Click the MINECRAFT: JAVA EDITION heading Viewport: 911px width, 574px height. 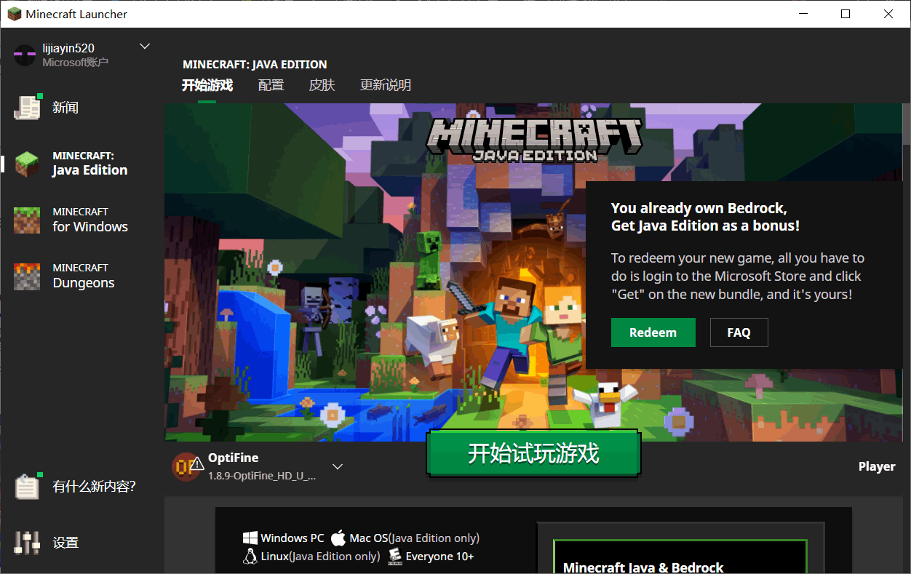point(255,64)
